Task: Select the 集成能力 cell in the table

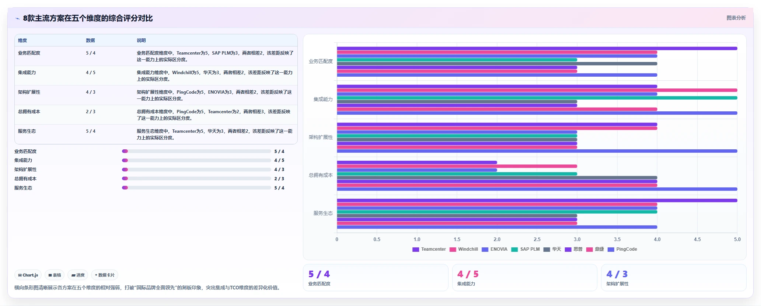Action: coord(27,73)
